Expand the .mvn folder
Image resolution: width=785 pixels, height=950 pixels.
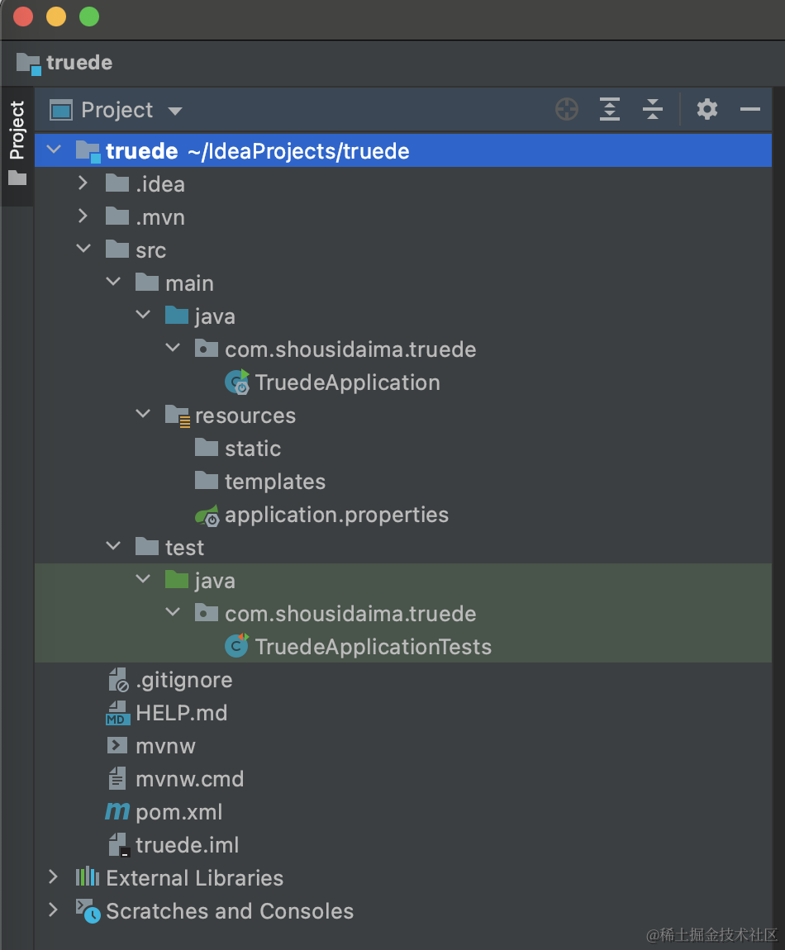(x=83, y=216)
